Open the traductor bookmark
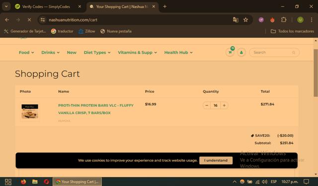Image resolution: width=318 pixels, height=186 pixels. click(x=62, y=31)
